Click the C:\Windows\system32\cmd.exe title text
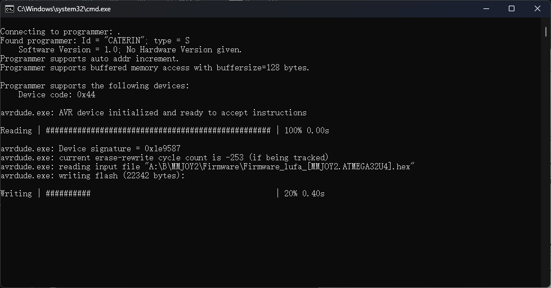 (64, 9)
